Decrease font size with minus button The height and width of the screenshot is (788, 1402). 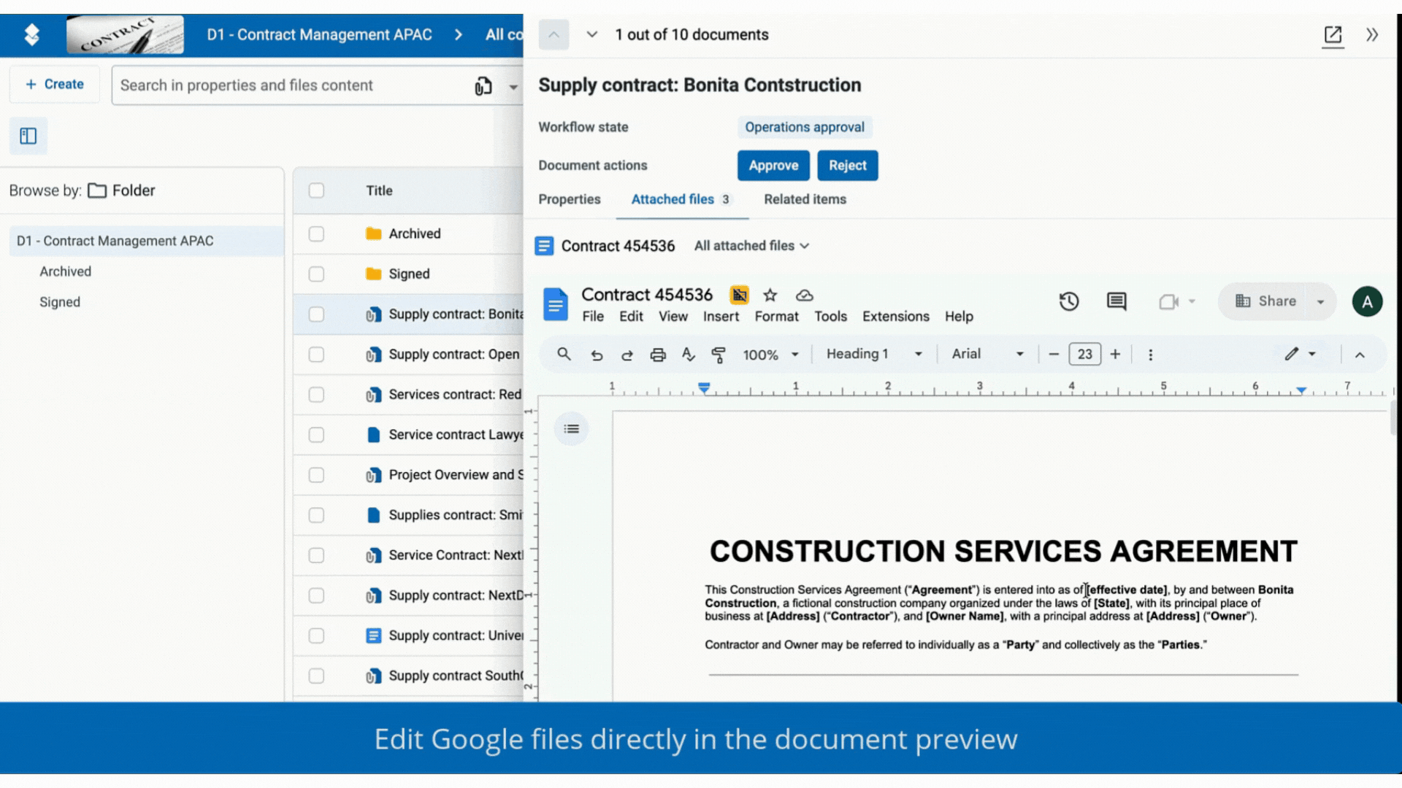point(1054,355)
